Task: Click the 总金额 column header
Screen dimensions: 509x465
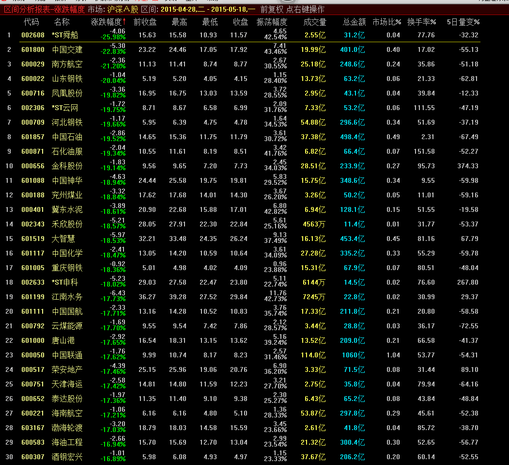Action: pyautogui.click(x=354, y=22)
